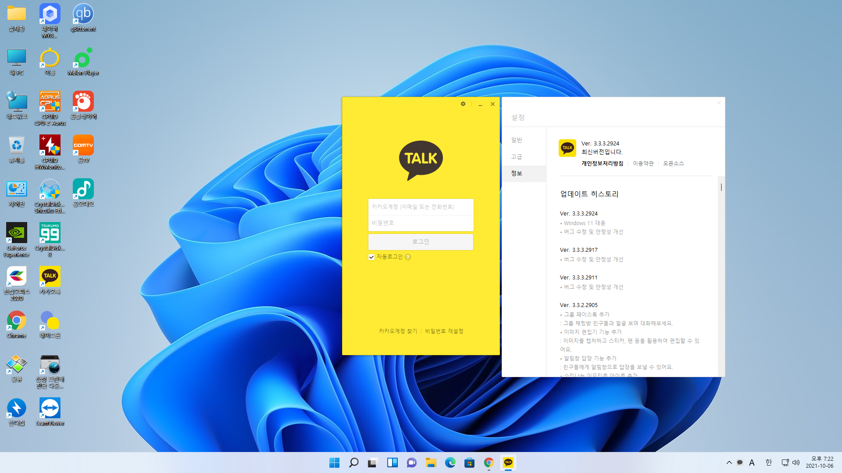The width and height of the screenshot is (842, 473).
Task: Click the password (비밀번호) input field
Action: pyautogui.click(x=421, y=223)
